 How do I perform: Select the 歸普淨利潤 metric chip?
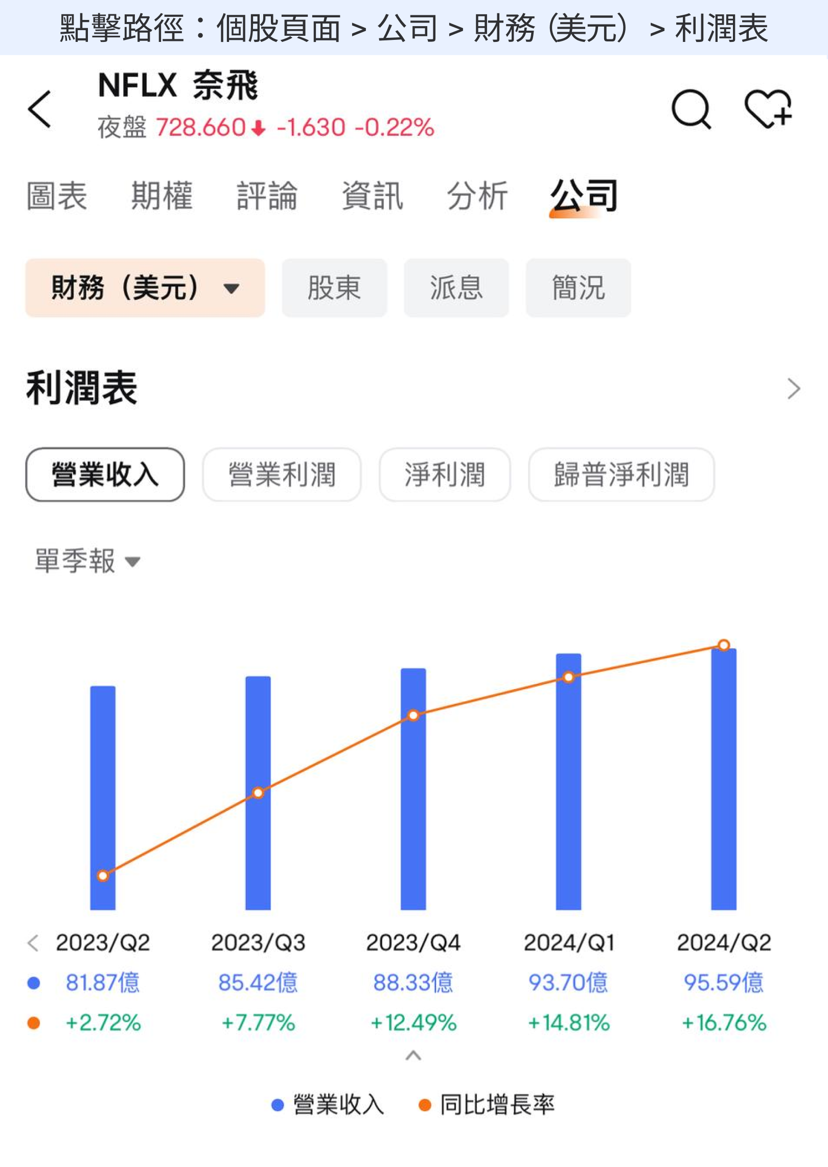[x=622, y=475]
